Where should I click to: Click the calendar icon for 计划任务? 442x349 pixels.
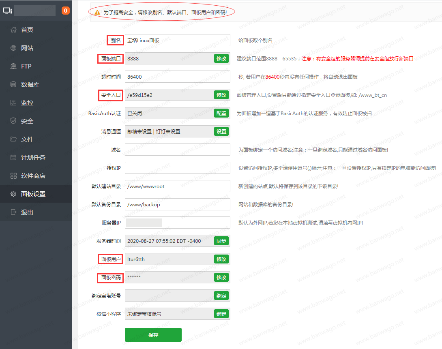click(13, 157)
